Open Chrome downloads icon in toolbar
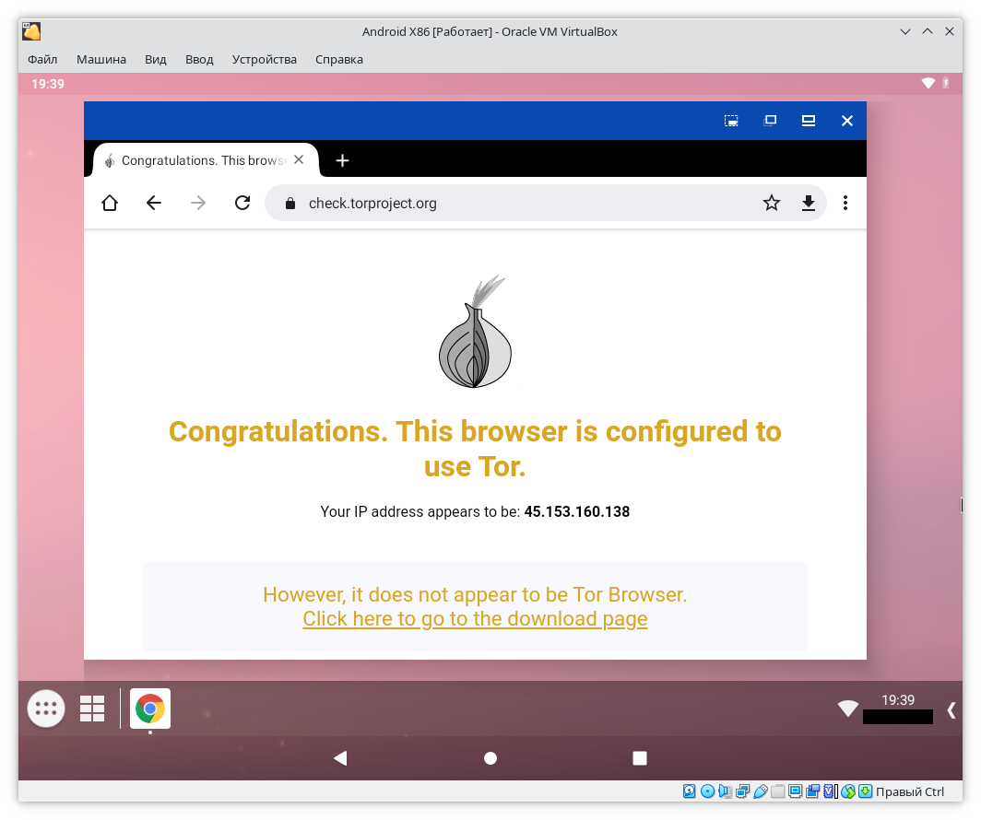 [x=809, y=204]
